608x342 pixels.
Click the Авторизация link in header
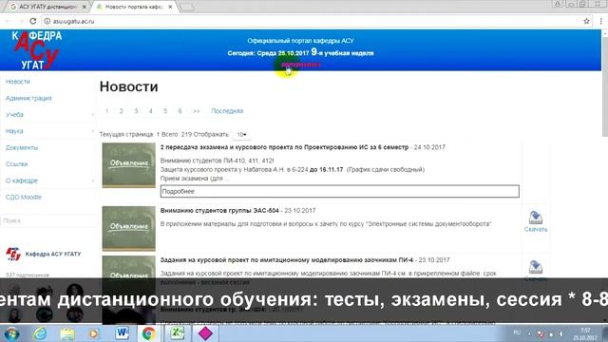pyautogui.click(x=301, y=65)
